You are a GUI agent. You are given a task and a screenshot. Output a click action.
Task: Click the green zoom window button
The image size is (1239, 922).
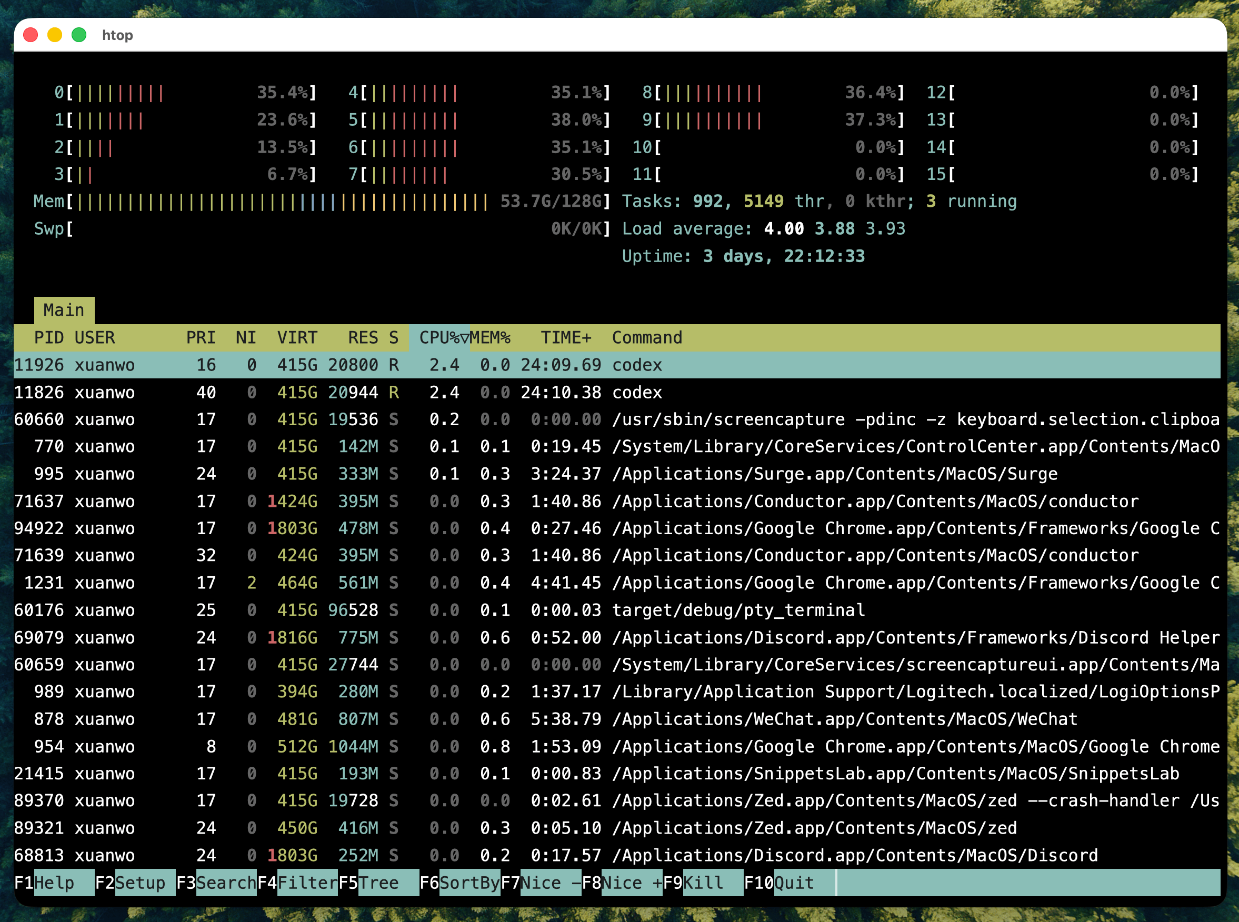click(x=79, y=35)
